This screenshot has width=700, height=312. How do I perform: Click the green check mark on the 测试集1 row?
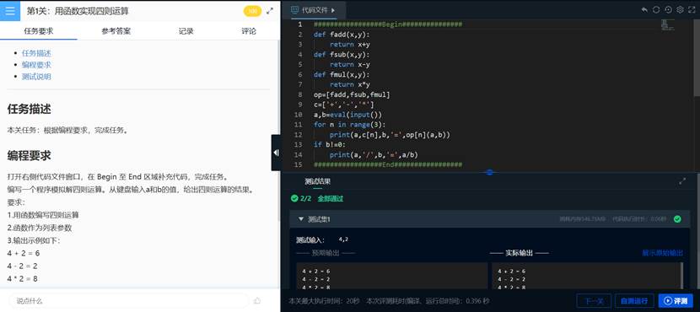[677, 218]
